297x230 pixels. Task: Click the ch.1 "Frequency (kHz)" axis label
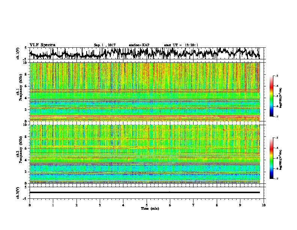point(20,88)
